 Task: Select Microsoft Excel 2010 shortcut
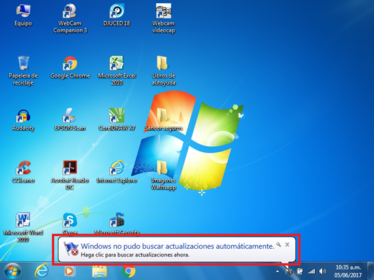(x=117, y=63)
